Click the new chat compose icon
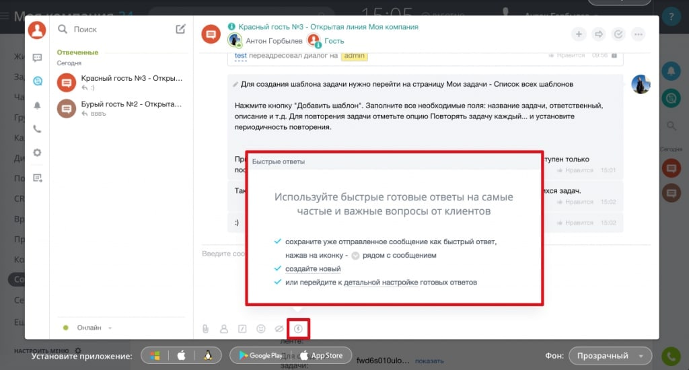Viewport: 689px width, 370px height. 180,29
